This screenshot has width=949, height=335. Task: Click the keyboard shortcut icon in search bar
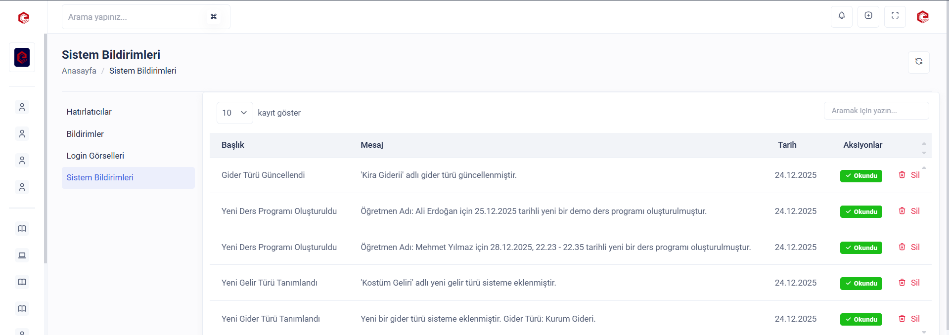(214, 17)
